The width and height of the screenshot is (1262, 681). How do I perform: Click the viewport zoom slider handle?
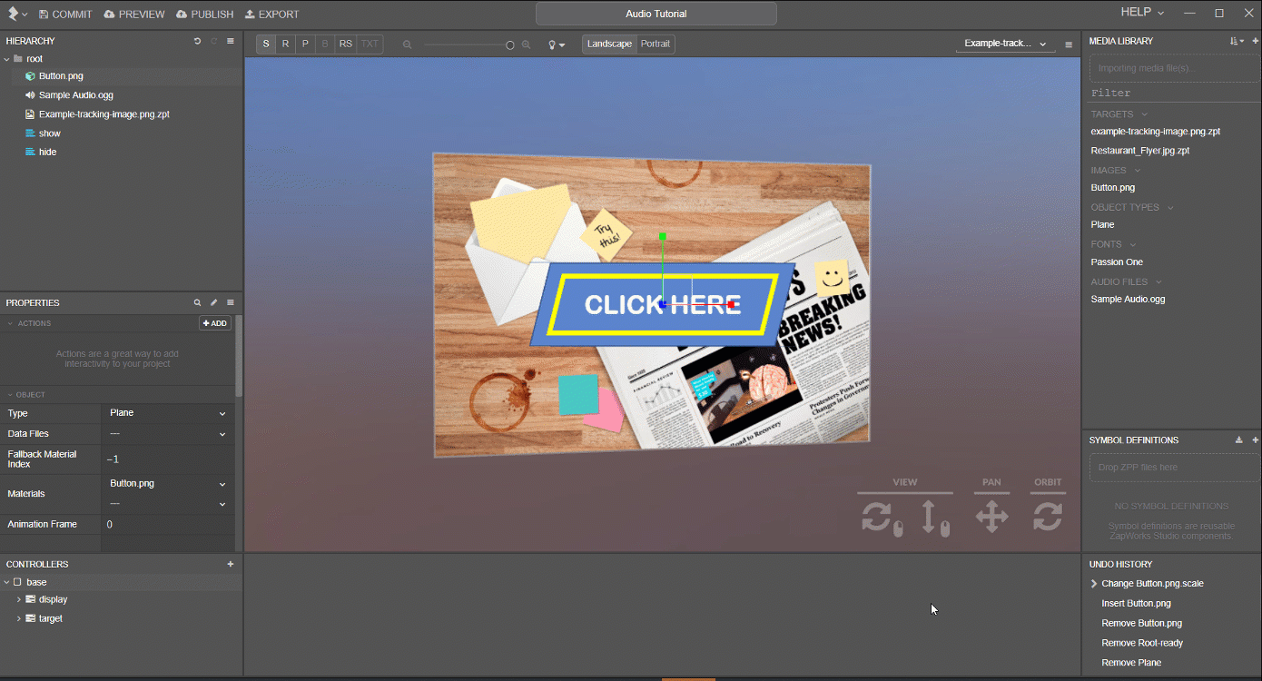510,44
